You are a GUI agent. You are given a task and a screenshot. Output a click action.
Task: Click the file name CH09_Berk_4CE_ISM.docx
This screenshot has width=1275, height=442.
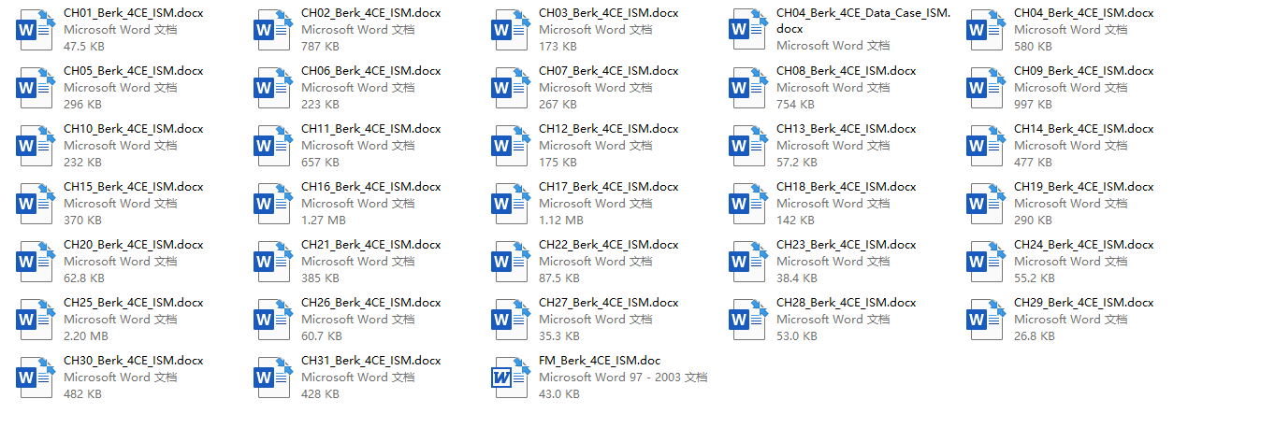tap(1084, 71)
